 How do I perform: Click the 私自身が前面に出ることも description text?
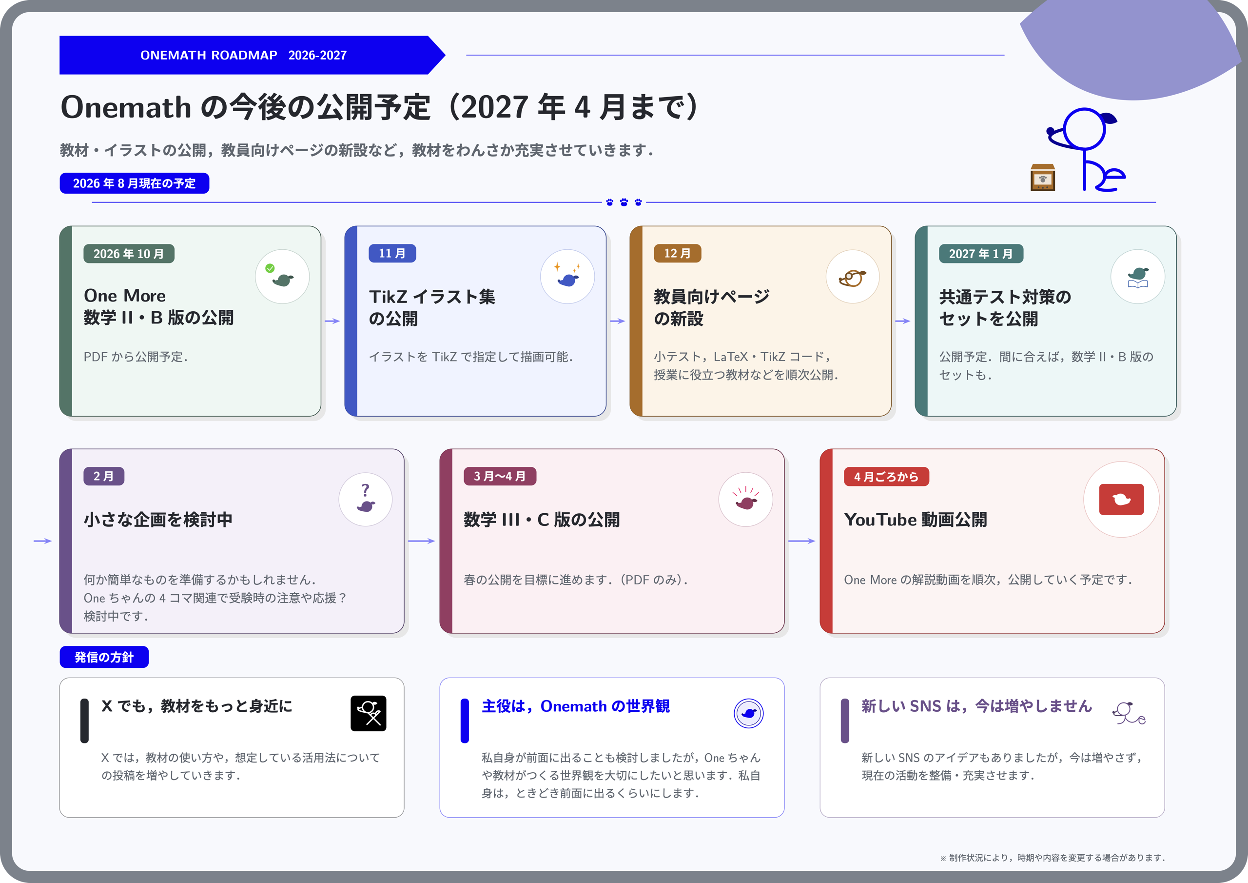(621, 775)
